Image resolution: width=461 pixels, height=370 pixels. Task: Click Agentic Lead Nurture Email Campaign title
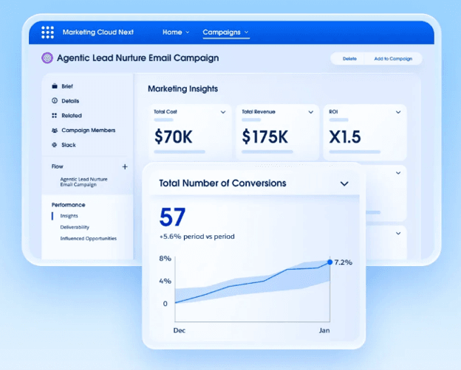(x=138, y=58)
